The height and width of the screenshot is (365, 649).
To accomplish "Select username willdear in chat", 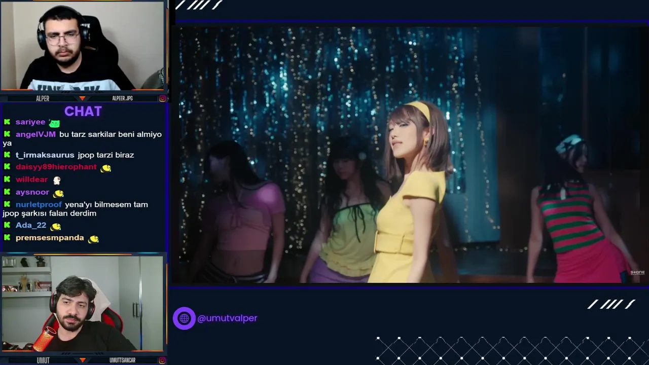I will click(x=31, y=179).
